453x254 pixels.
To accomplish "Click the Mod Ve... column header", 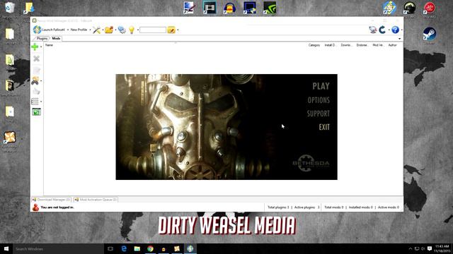I will click(378, 45).
